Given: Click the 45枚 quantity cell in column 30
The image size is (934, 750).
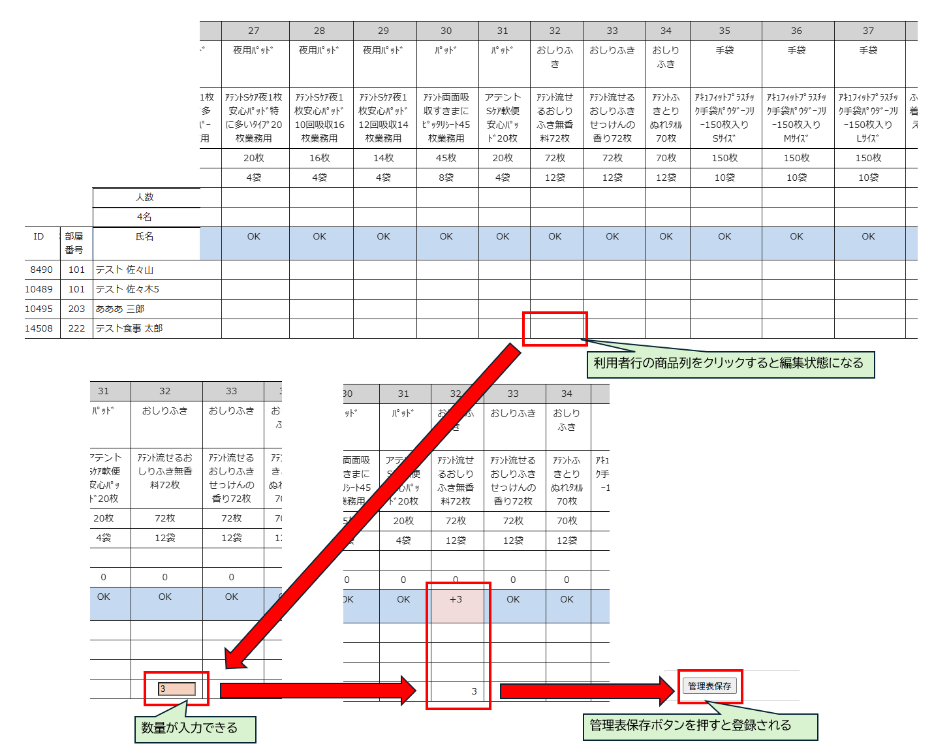Looking at the screenshot, I should click(446, 158).
